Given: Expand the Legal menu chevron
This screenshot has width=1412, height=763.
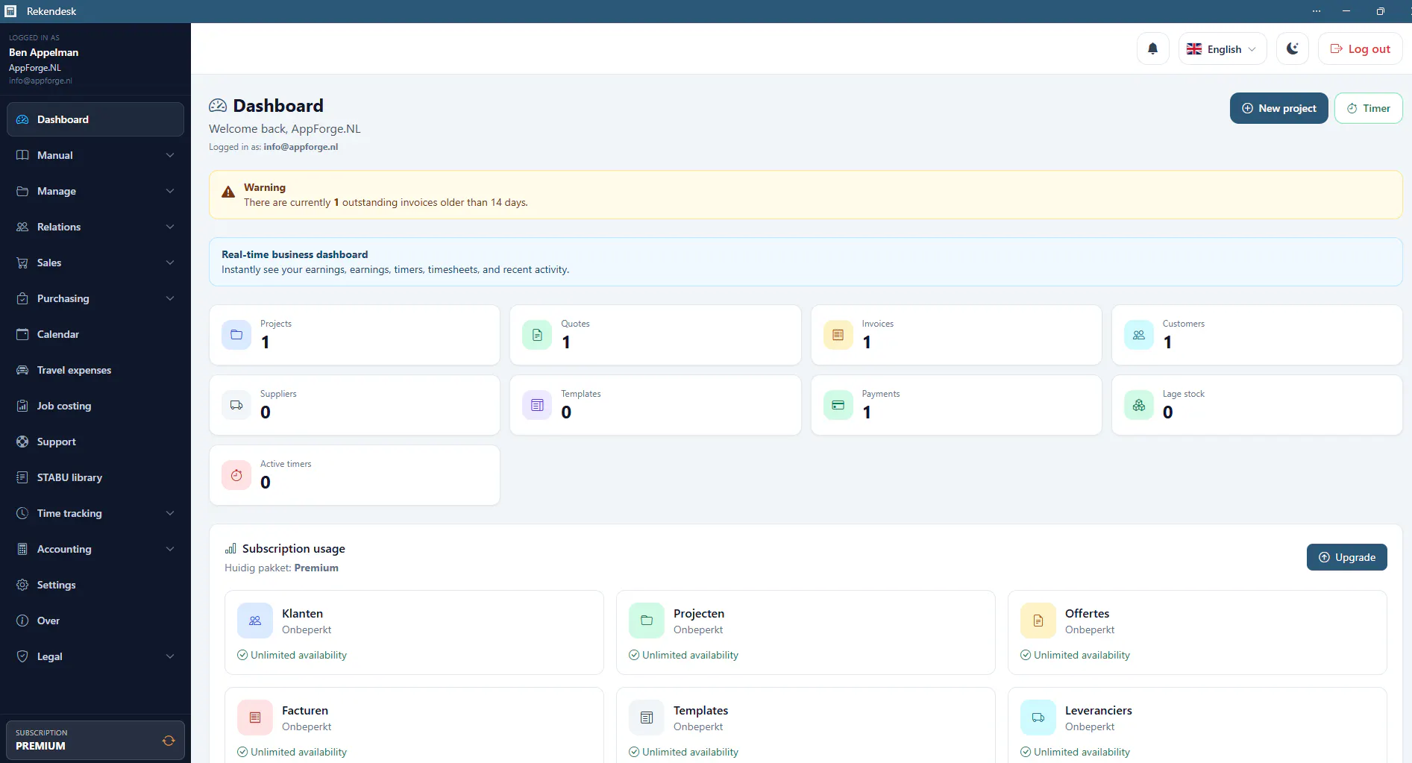Looking at the screenshot, I should 170,656.
